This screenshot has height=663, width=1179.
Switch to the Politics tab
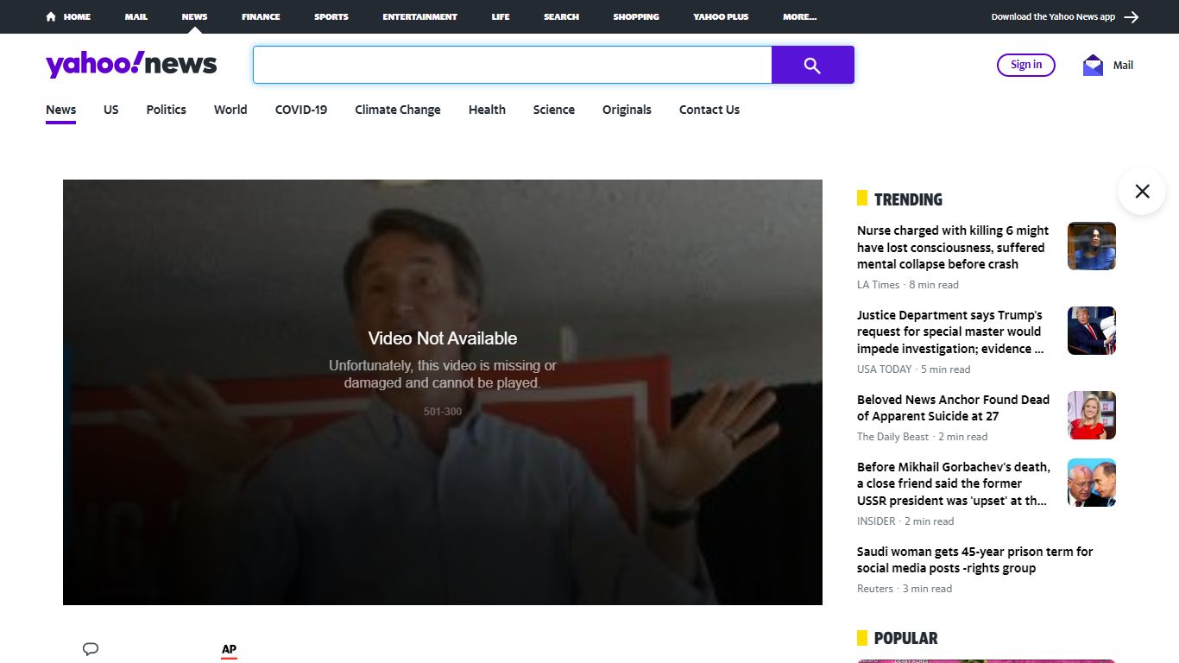click(x=167, y=110)
